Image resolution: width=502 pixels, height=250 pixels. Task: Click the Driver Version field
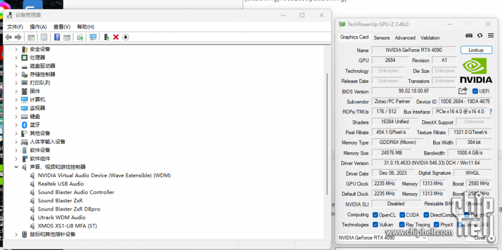click(432, 163)
